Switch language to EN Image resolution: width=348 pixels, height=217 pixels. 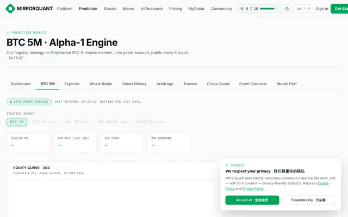[299, 9]
